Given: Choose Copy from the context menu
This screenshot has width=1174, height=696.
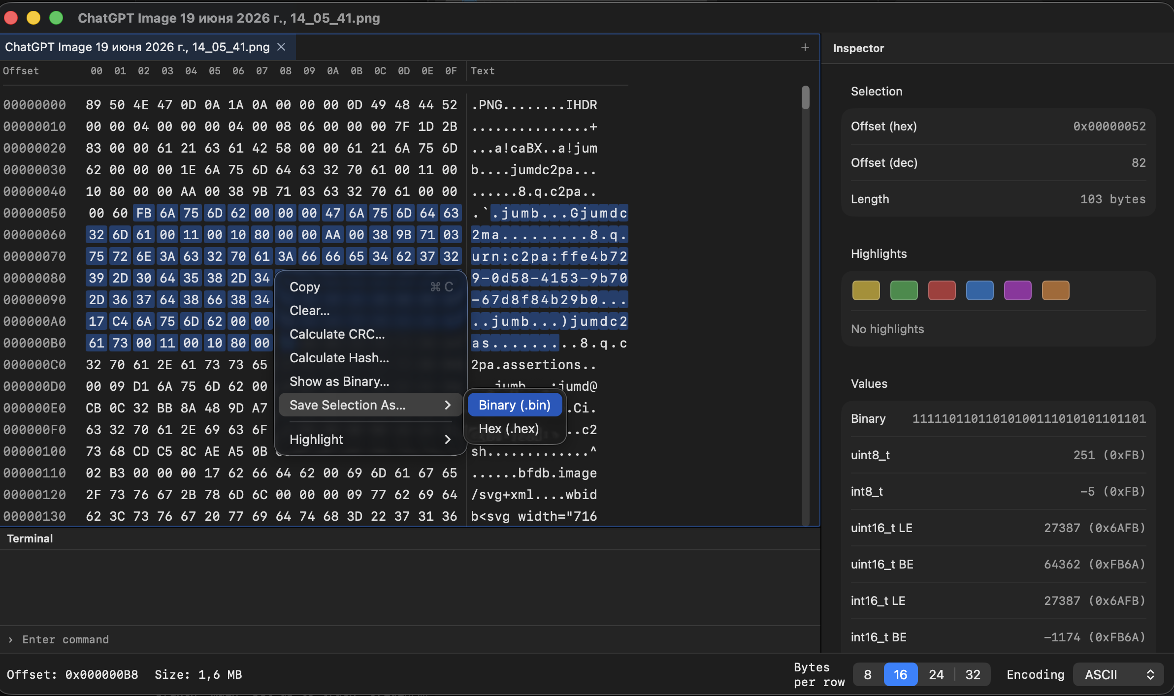Looking at the screenshot, I should click(x=370, y=287).
